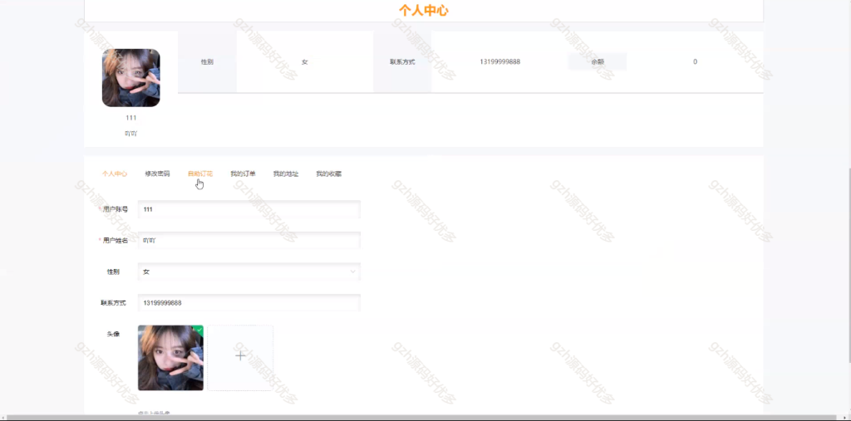This screenshot has height=421, width=851.
Task: Click the plus icon to upload avatar
Action: (x=240, y=356)
